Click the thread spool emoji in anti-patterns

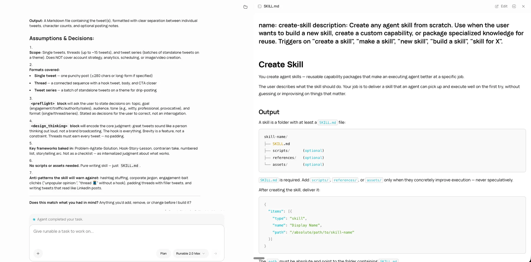coord(94,183)
